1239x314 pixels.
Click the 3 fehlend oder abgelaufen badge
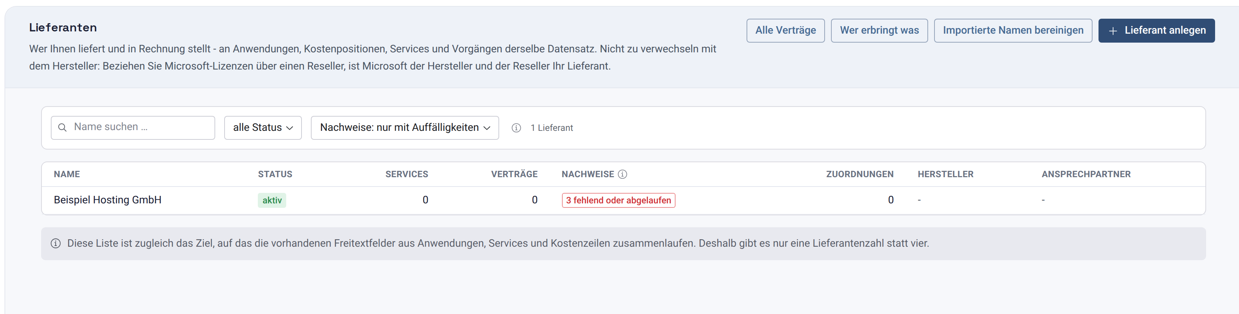(x=618, y=200)
